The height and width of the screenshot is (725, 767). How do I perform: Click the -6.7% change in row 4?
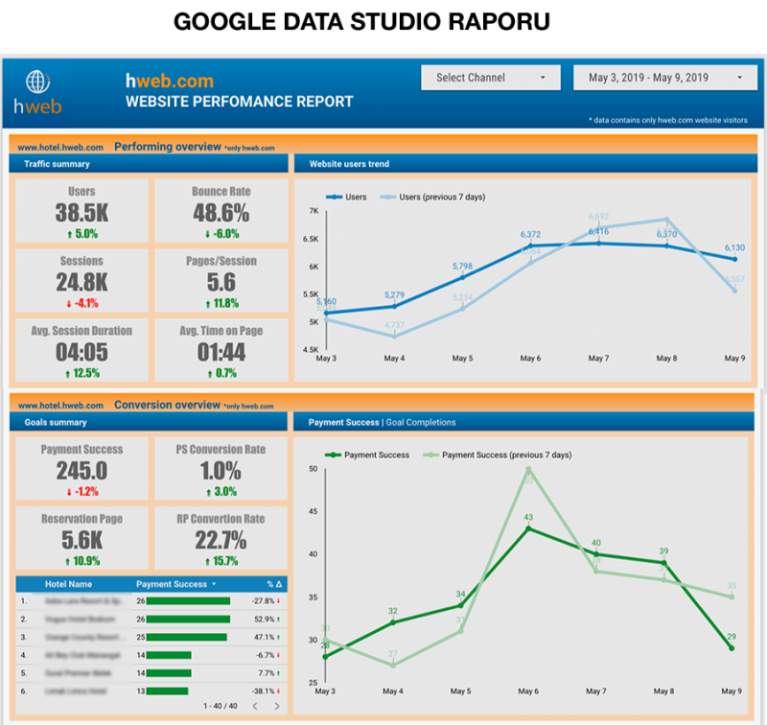point(268,655)
